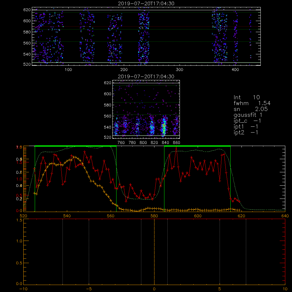
Task: Click y-axis label 0.0 of the empty plot
Action: pyautogui.click(x=19, y=284)
